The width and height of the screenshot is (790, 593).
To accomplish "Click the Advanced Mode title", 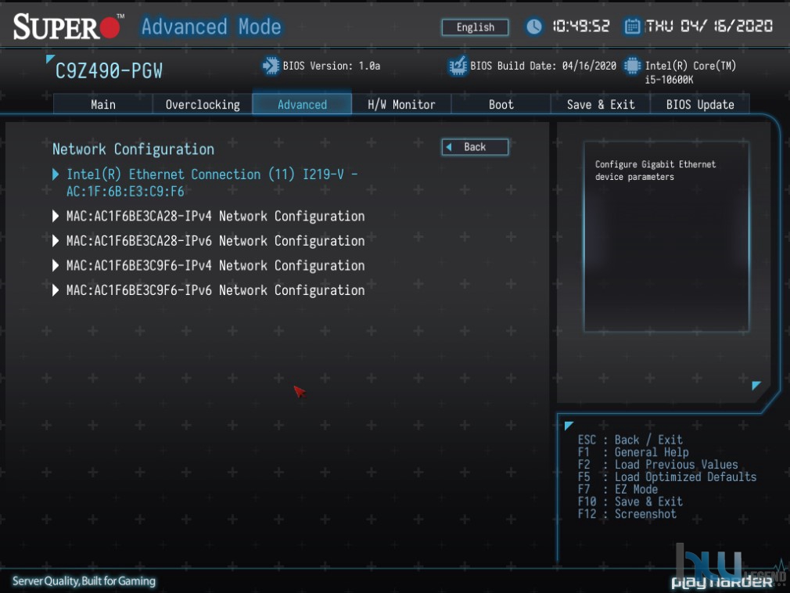I will point(211,27).
